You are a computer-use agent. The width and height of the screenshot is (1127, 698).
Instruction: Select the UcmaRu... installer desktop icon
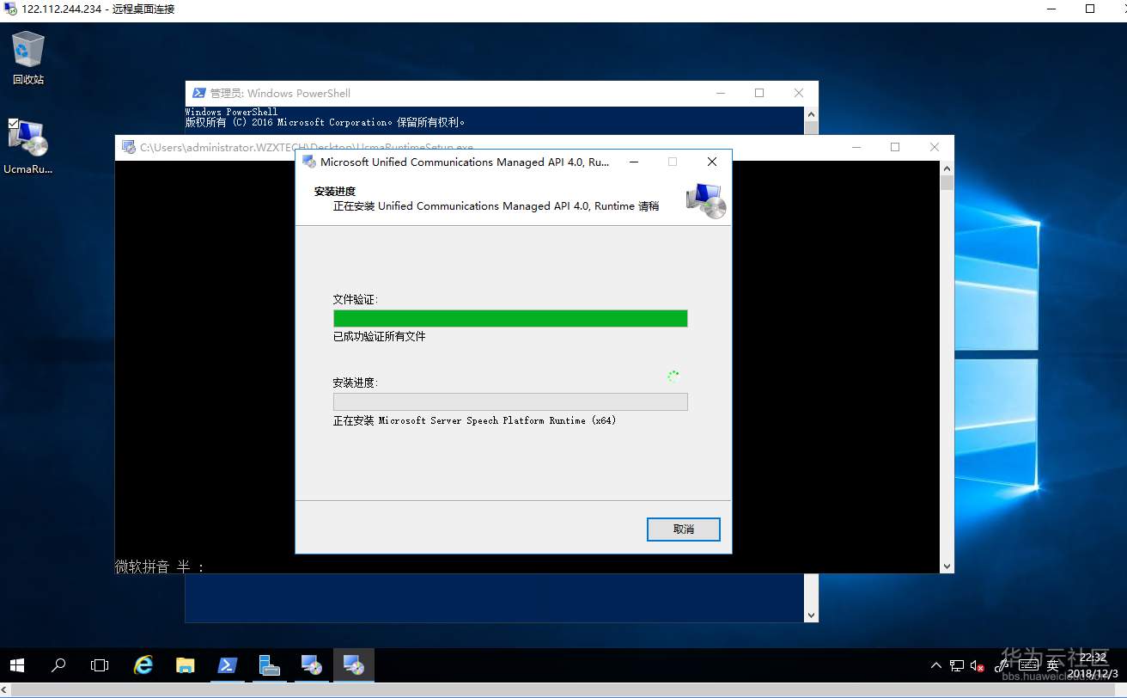tap(28, 147)
